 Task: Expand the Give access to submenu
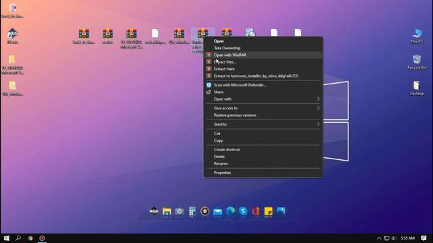click(x=263, y=108)
